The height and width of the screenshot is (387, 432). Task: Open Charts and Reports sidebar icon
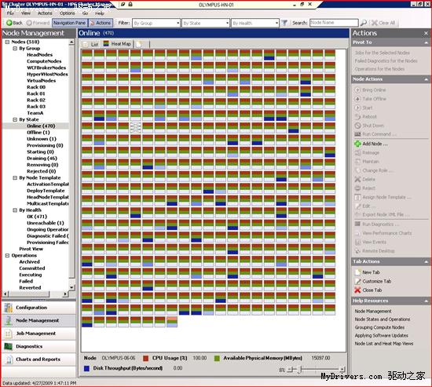pos(9,360)
